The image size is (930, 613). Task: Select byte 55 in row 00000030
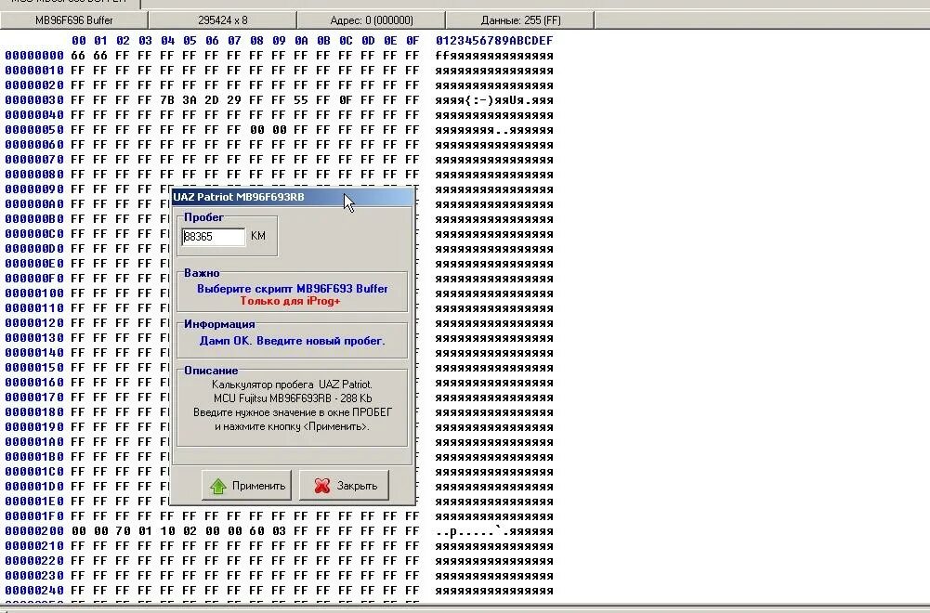(301, 100)
